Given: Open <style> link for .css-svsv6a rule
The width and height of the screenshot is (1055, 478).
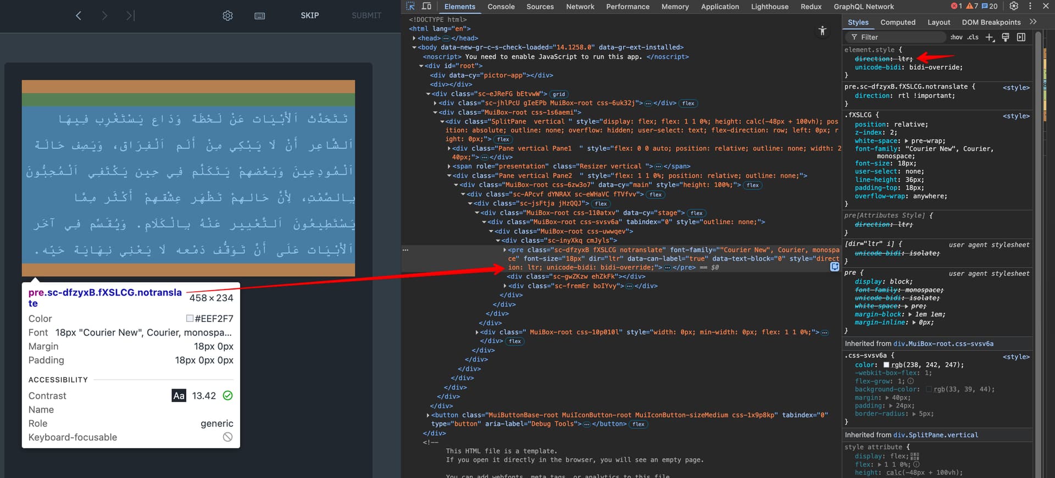Looking at the screenshot, I should tap(1016, 357).
